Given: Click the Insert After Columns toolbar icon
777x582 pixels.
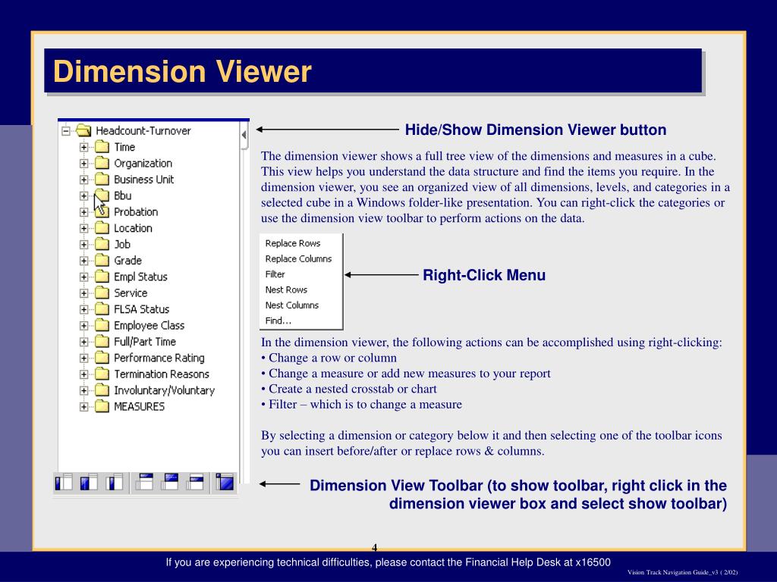Looking at the screenshot, I should (x=195, y=482).
